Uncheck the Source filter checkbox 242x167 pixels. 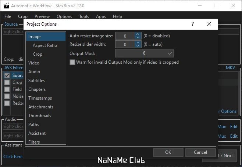pyautogui.click(x=7, y=75)
